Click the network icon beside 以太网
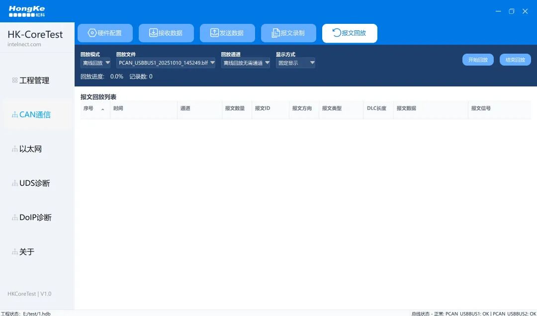The image size is (537, 316). (x=15, y=149)
